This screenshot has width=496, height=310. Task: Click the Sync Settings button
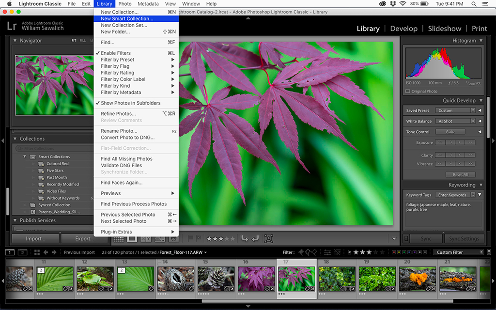pos(464,239)
